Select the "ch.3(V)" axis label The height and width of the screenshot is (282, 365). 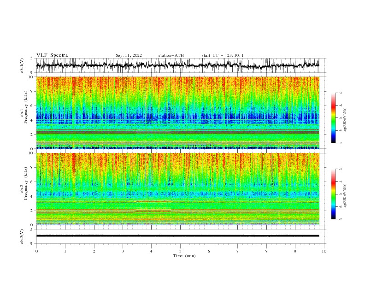click(x=22, y=236)
